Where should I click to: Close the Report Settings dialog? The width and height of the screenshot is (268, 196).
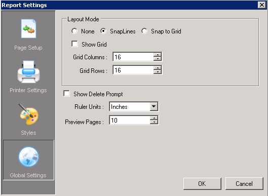pos(262,5)
